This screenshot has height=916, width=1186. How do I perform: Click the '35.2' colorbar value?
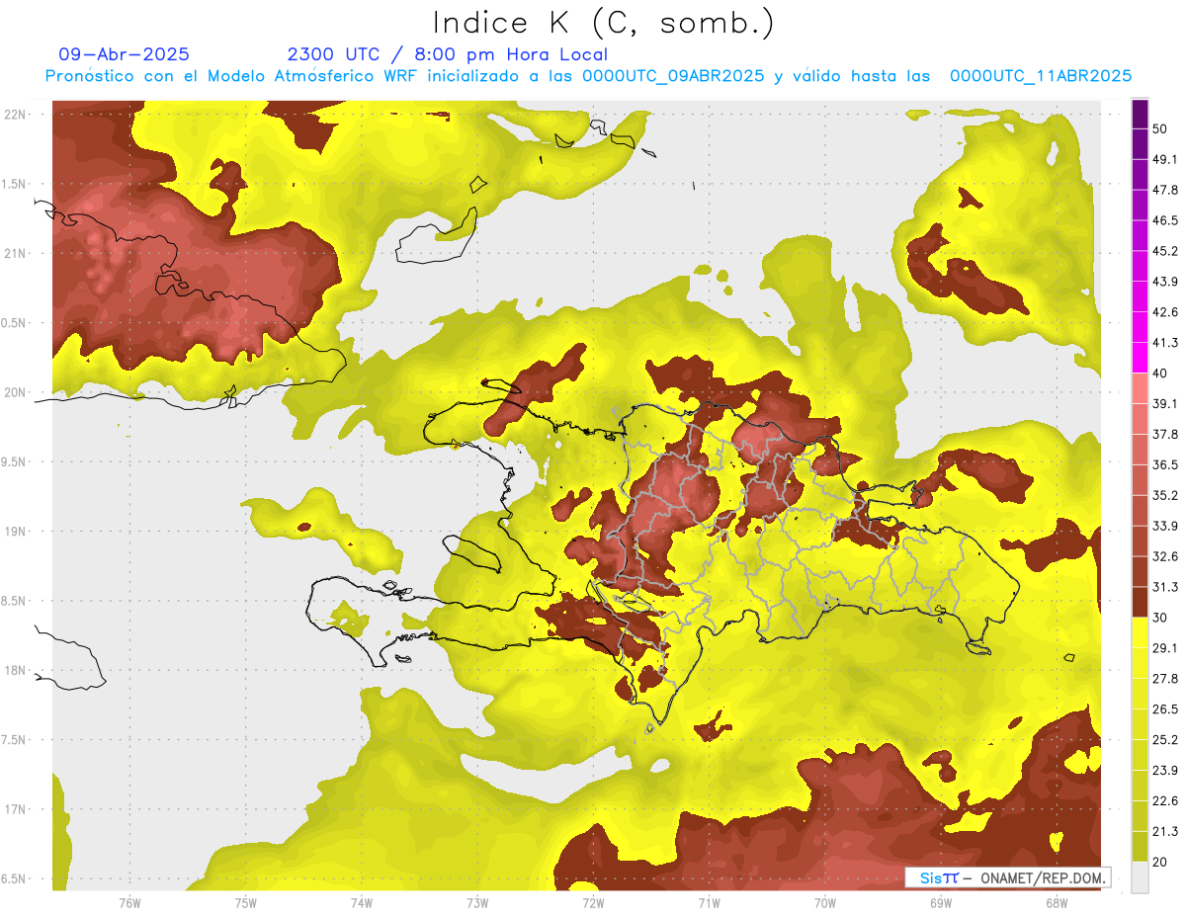pos(1165,495)
